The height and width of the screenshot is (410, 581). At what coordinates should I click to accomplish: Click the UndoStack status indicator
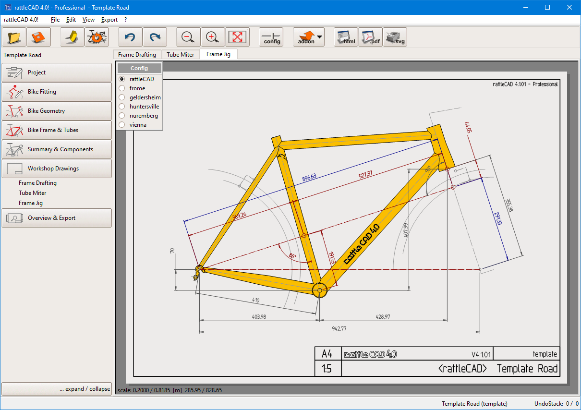pos(557,404)
